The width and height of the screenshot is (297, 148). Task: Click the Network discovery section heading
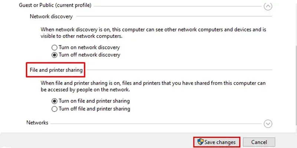[51, 16]
